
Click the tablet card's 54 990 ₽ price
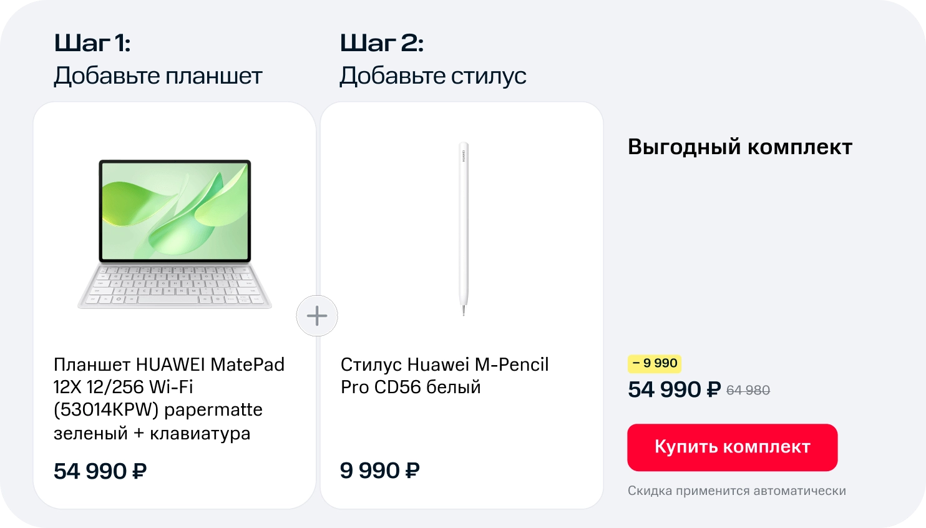[x=100, y=471]
